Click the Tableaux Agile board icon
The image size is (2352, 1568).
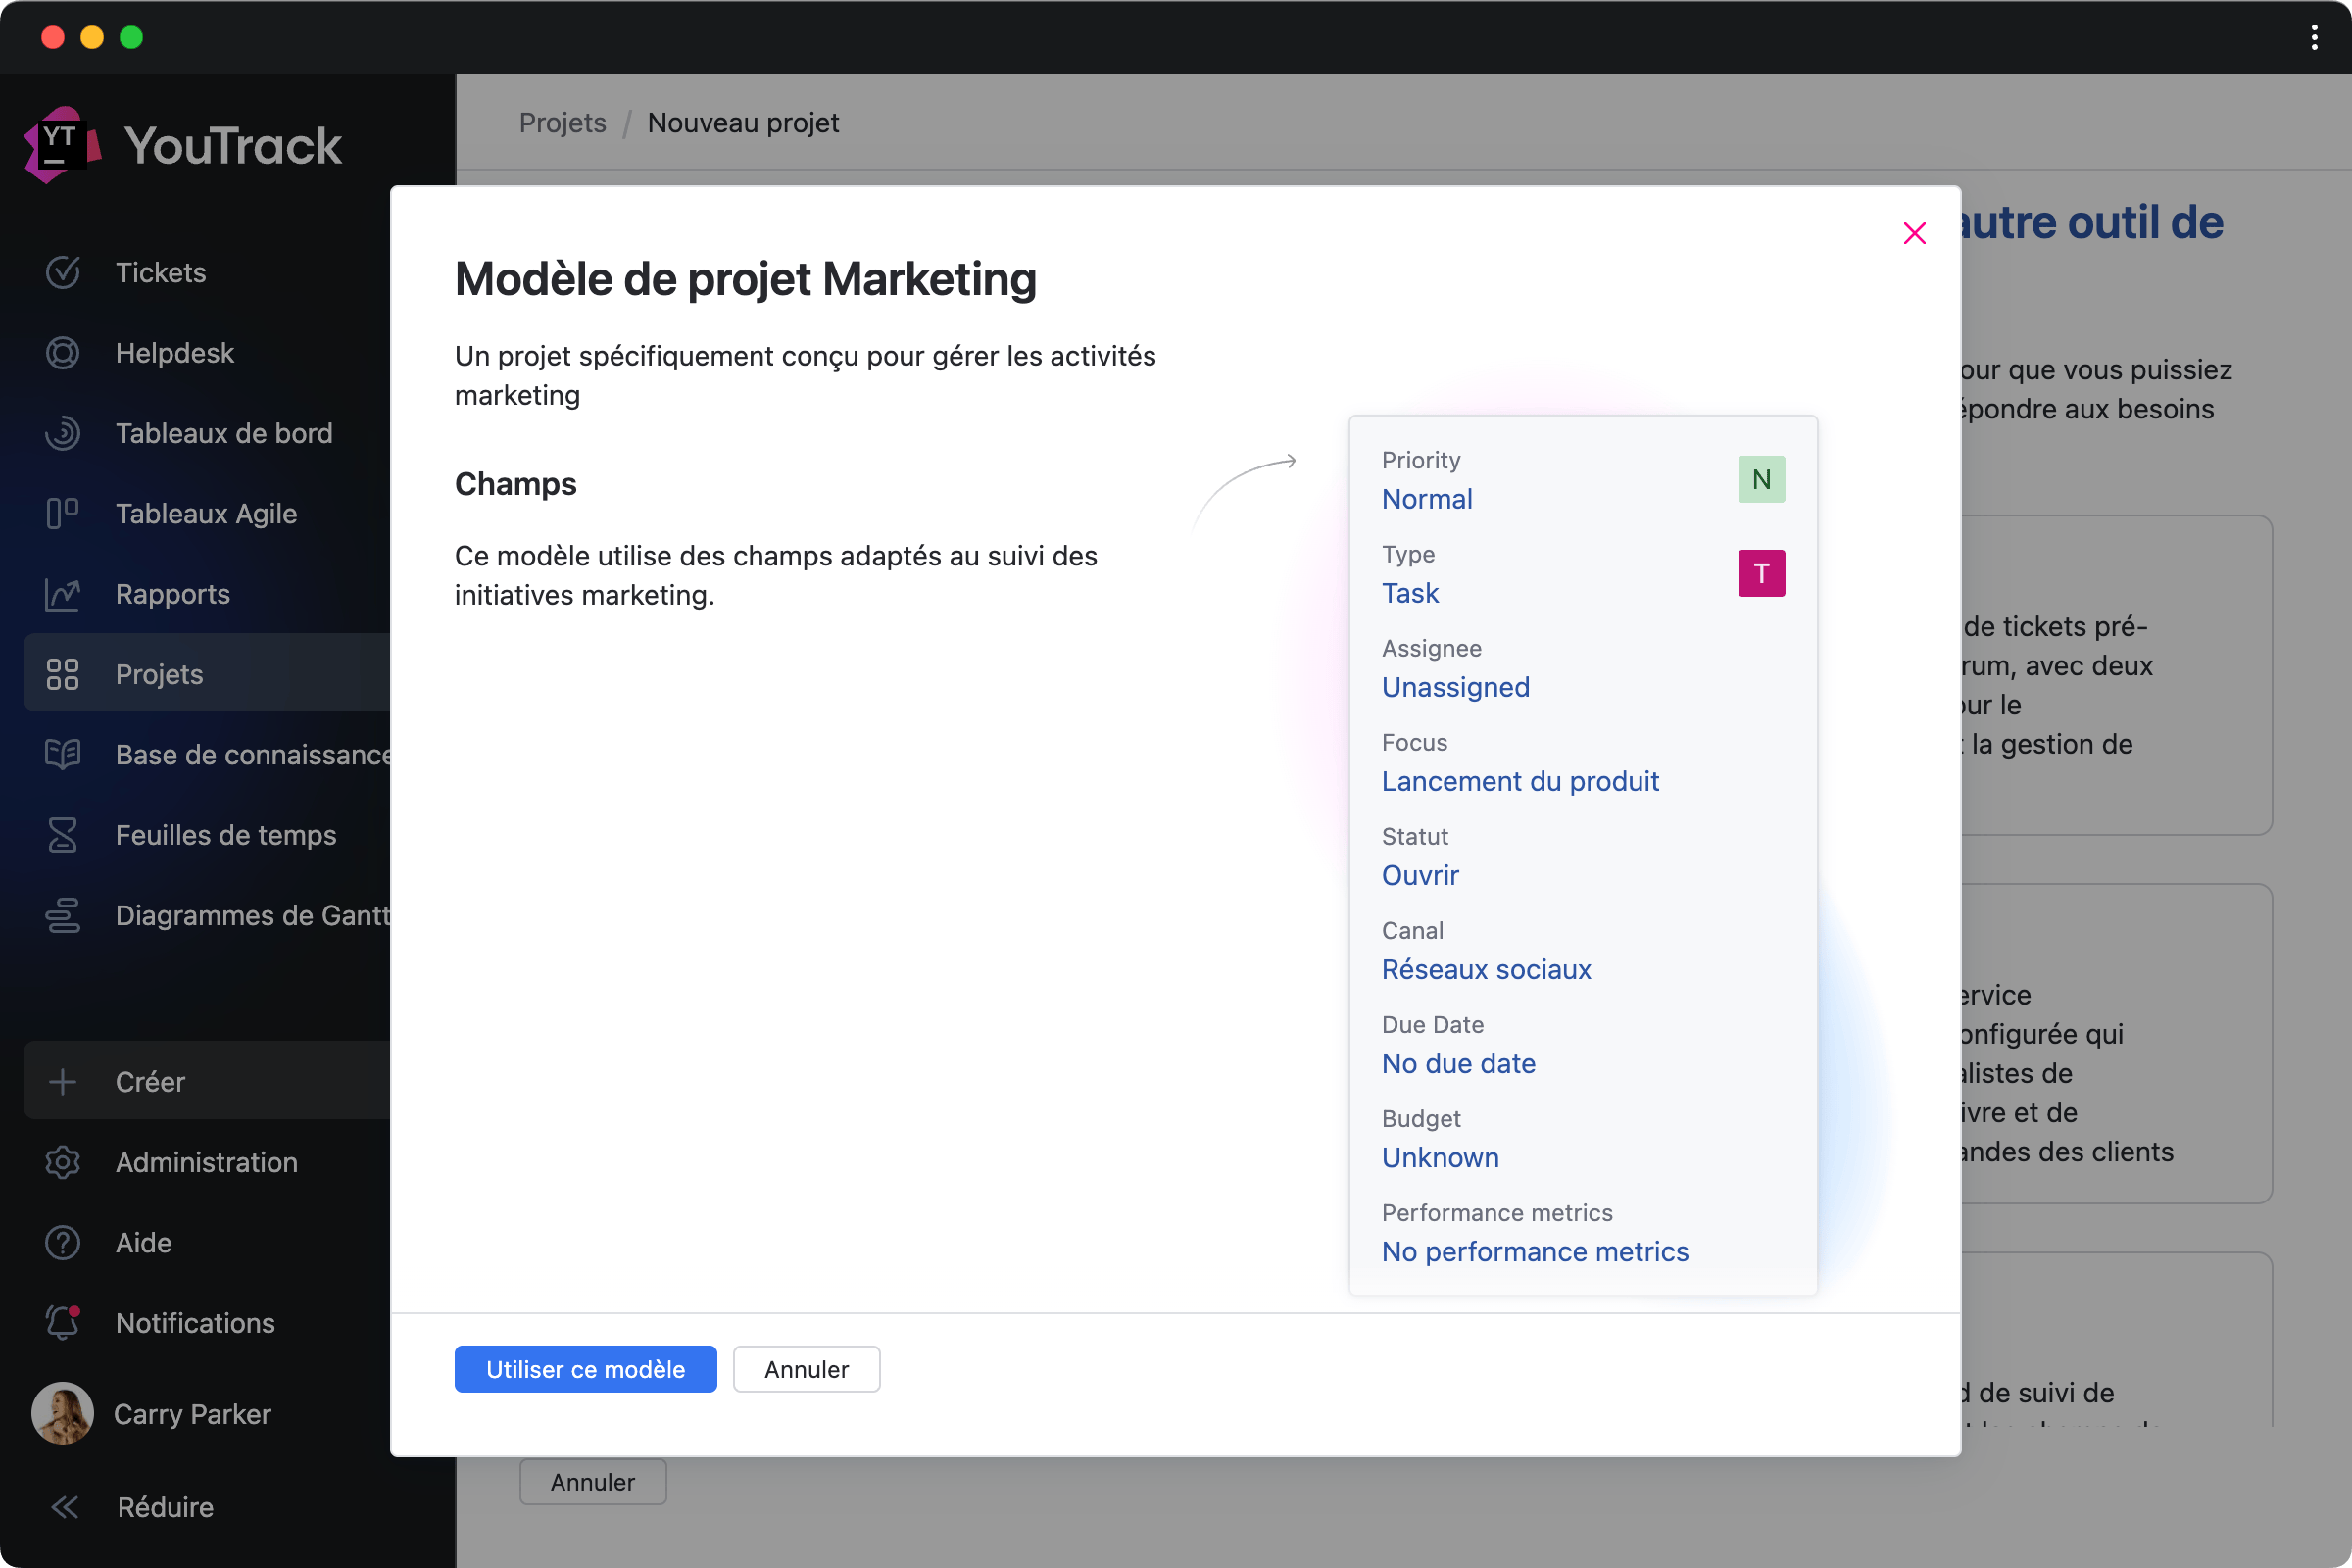click(x=62, y=513)
